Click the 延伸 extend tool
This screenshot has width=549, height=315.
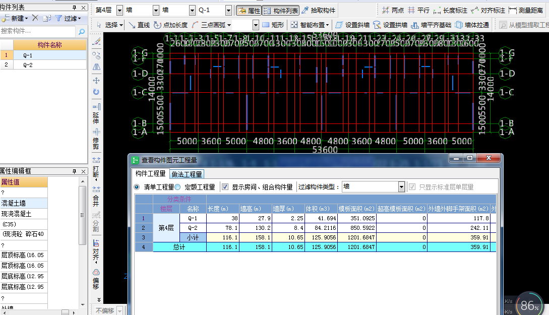tap(96, 114)
